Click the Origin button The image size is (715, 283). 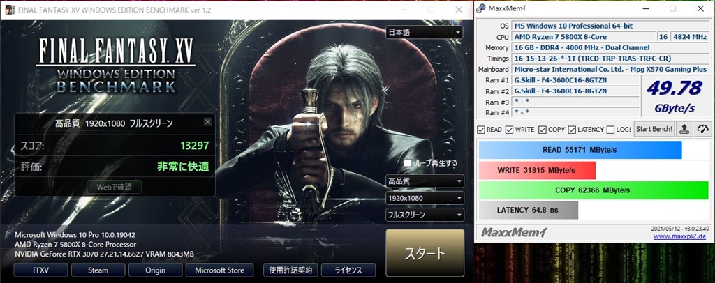[156, 270]
